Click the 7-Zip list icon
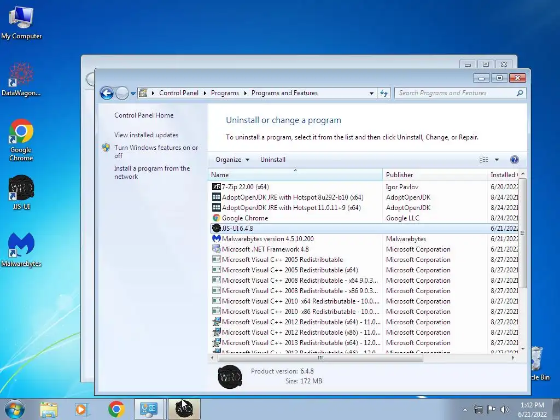This screenshot has height=420, width=560. click(x=217, y=186)
